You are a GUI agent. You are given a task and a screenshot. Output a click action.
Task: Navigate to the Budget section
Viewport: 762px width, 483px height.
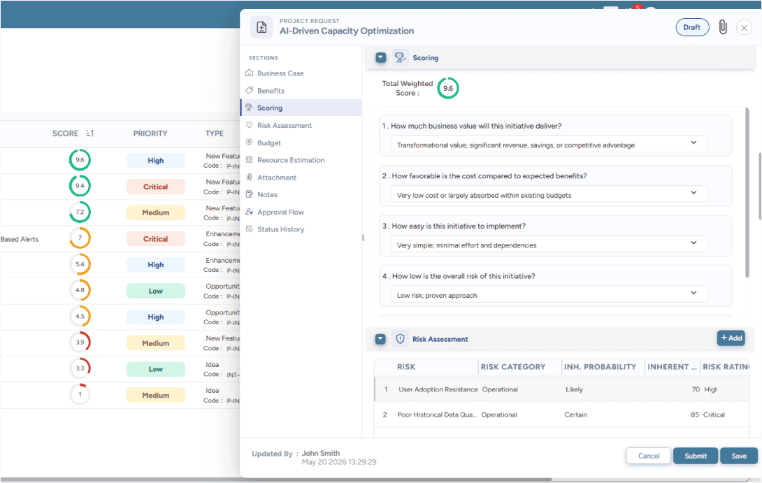pyautogui.click(x=269, y=143)
